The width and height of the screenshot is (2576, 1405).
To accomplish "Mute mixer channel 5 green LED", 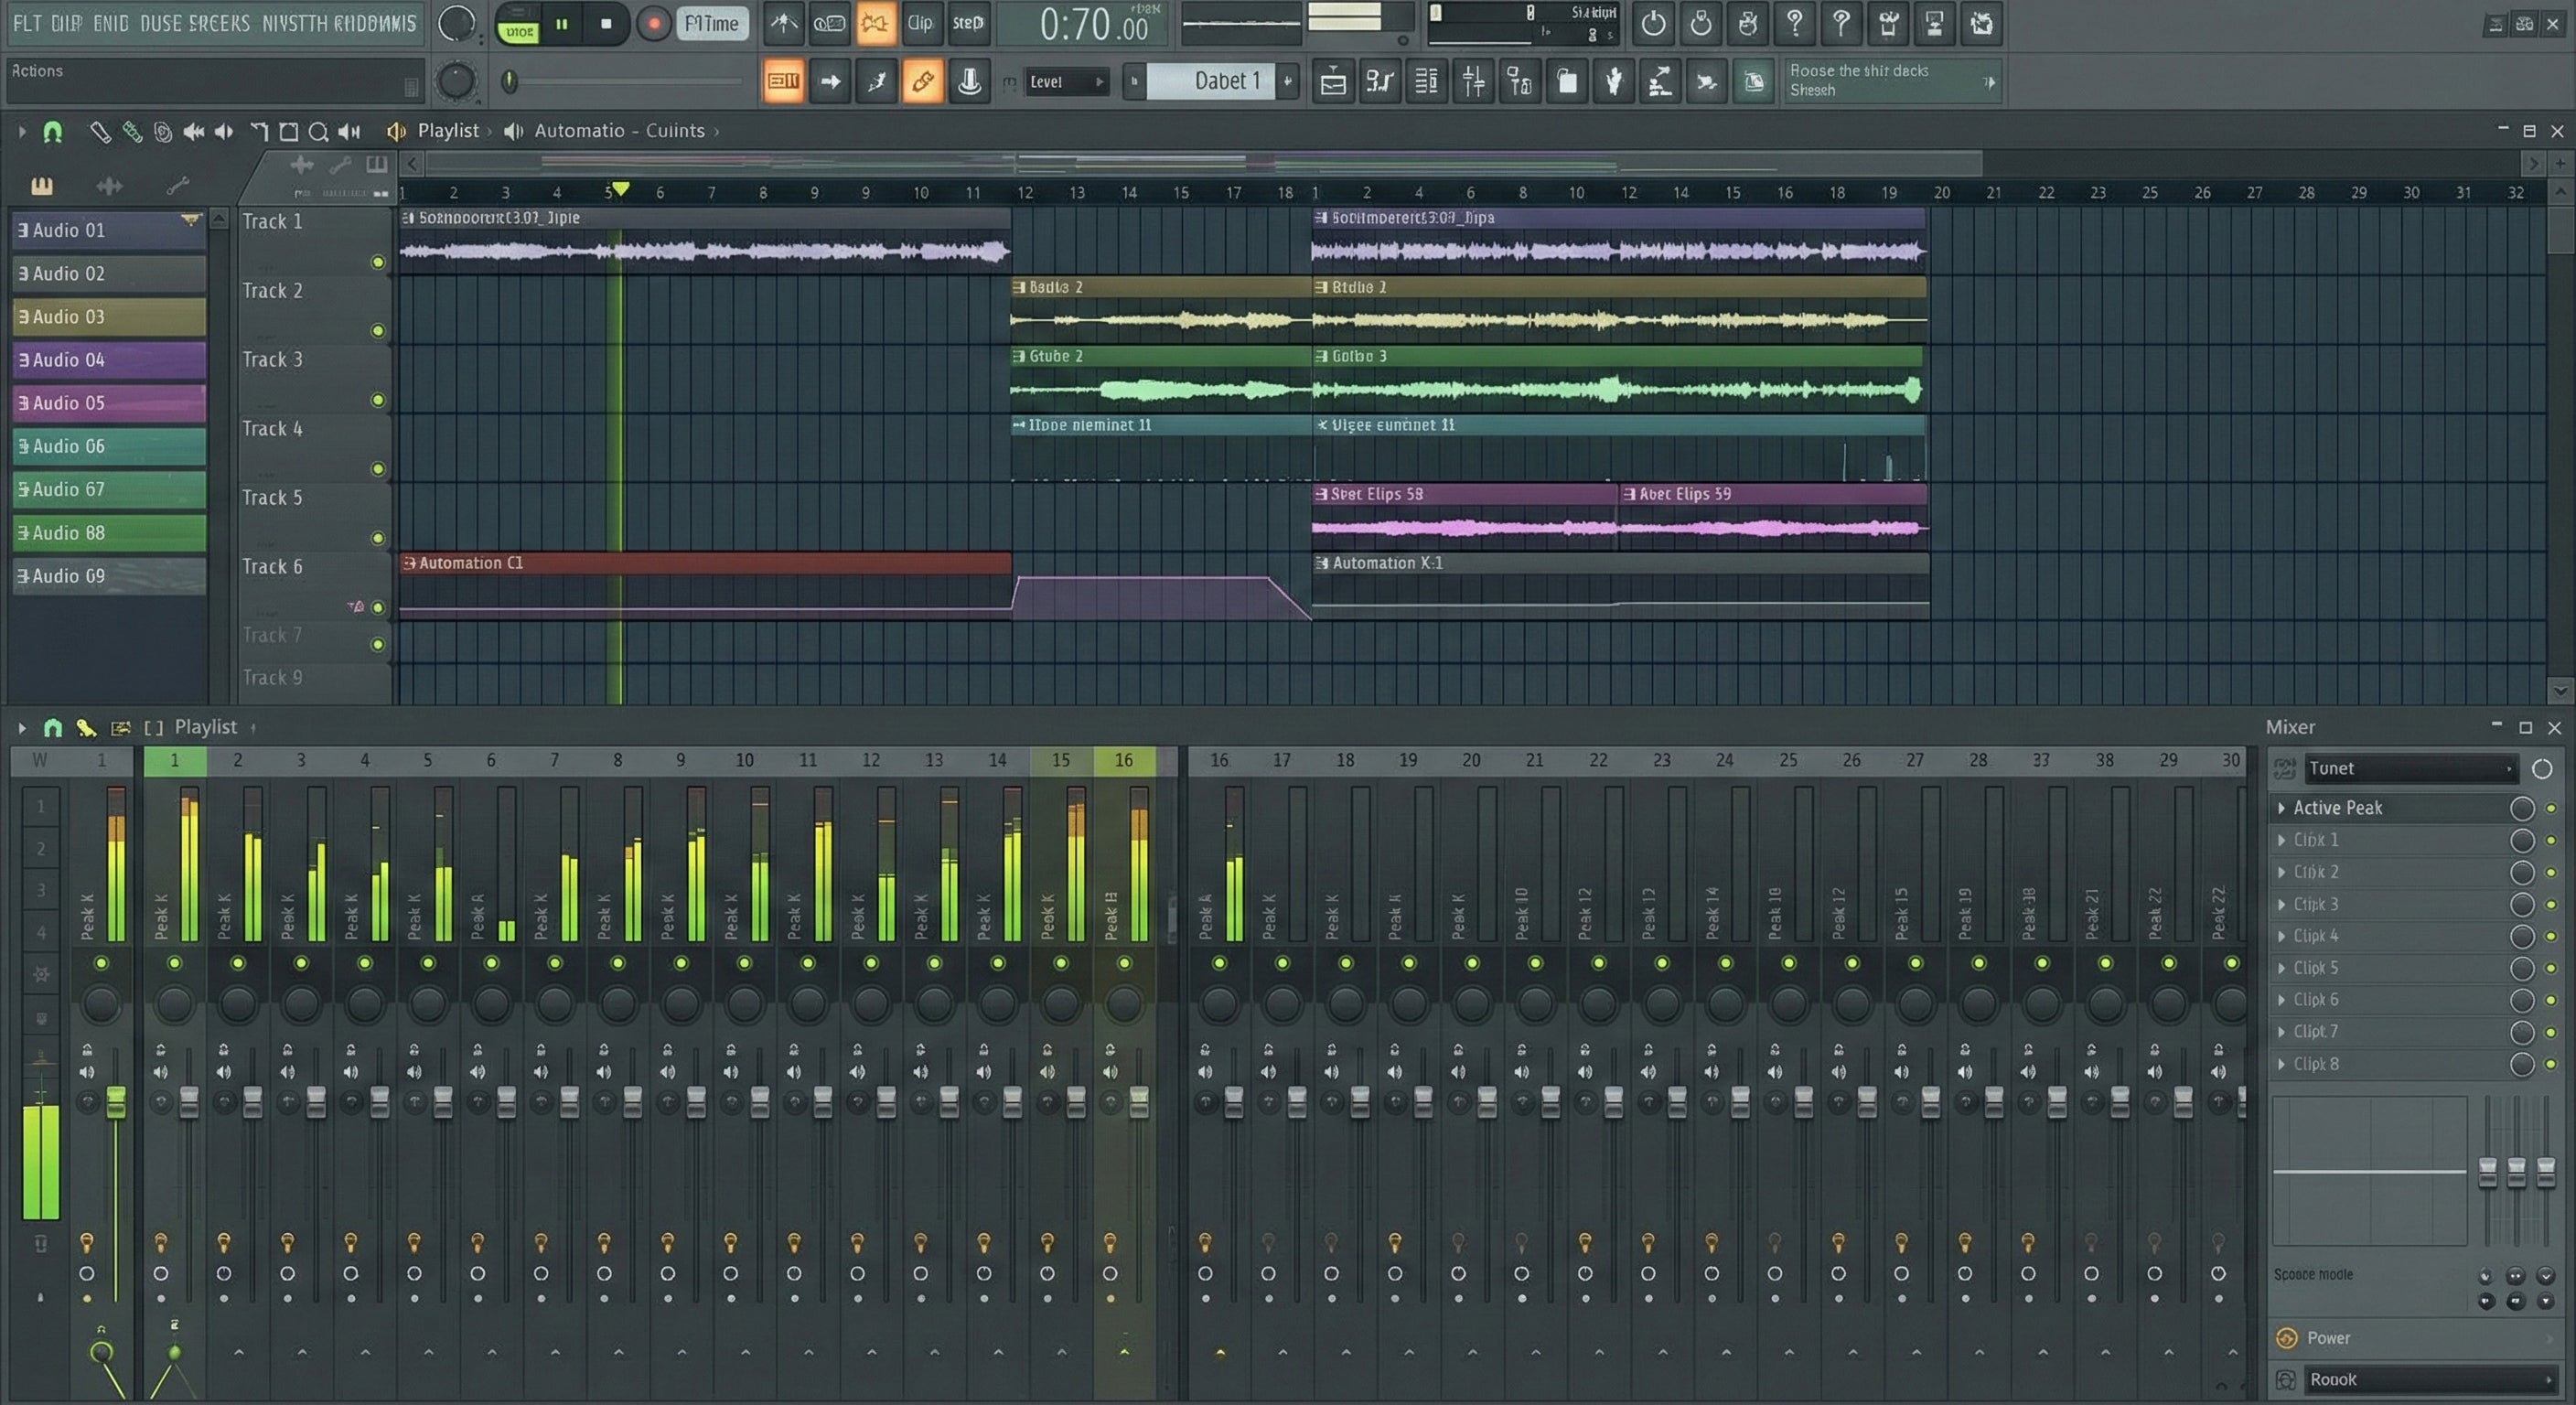I will [428, 963].
